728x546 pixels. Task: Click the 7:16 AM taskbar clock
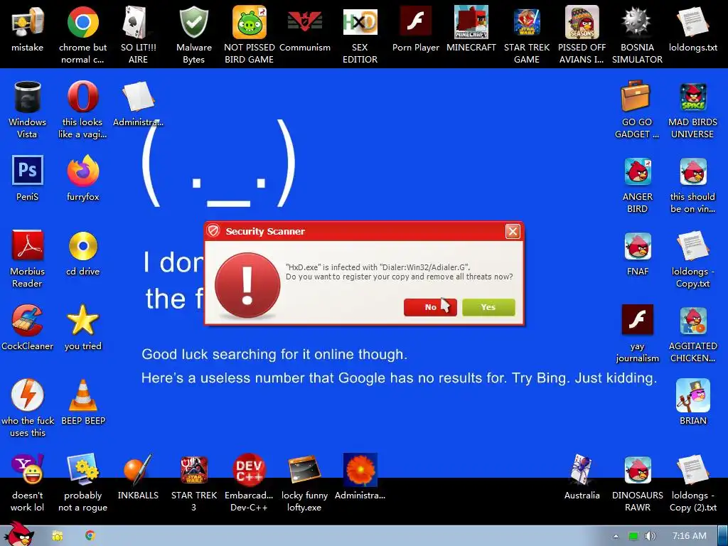tap(689, 536)
